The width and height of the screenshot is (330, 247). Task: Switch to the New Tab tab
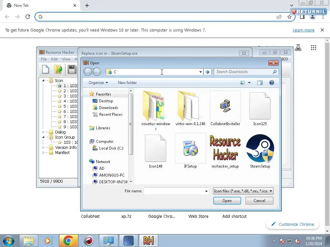point(41,5)
